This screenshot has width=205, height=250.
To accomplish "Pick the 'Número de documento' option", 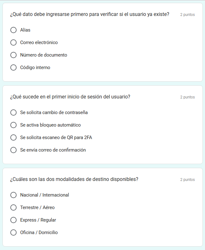I will click(13, 55).
